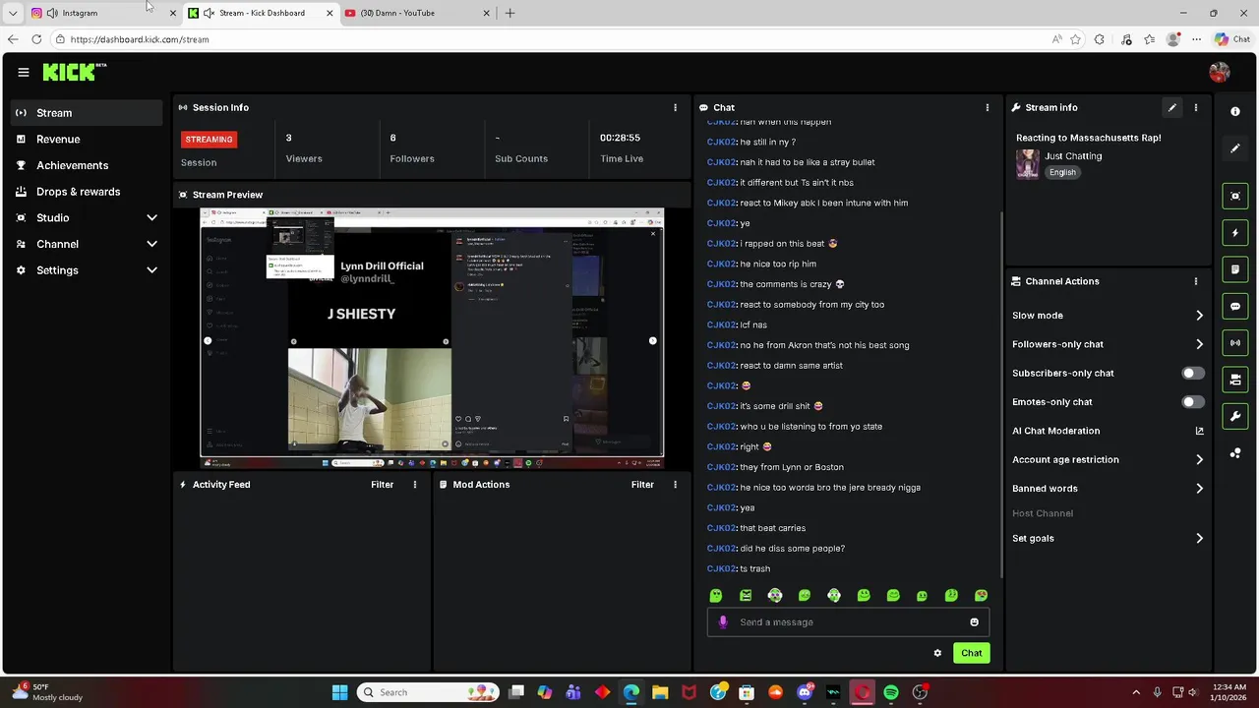Select Stream in left sidebar

tap(87, 113)
